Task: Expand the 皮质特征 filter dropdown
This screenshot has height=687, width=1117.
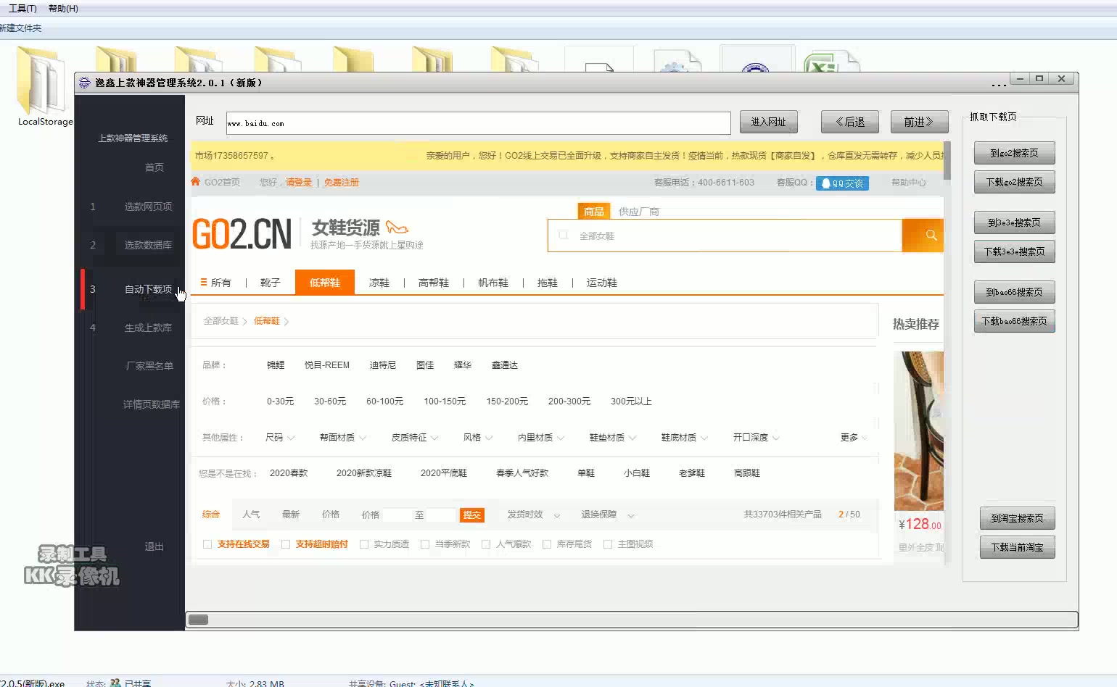Action: tap(415, 438)
